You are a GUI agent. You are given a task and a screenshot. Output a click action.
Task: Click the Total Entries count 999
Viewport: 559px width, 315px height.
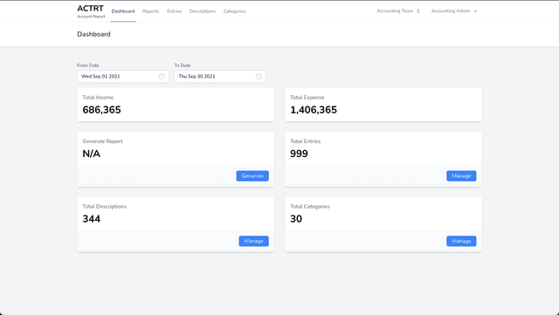coord(299,154)
